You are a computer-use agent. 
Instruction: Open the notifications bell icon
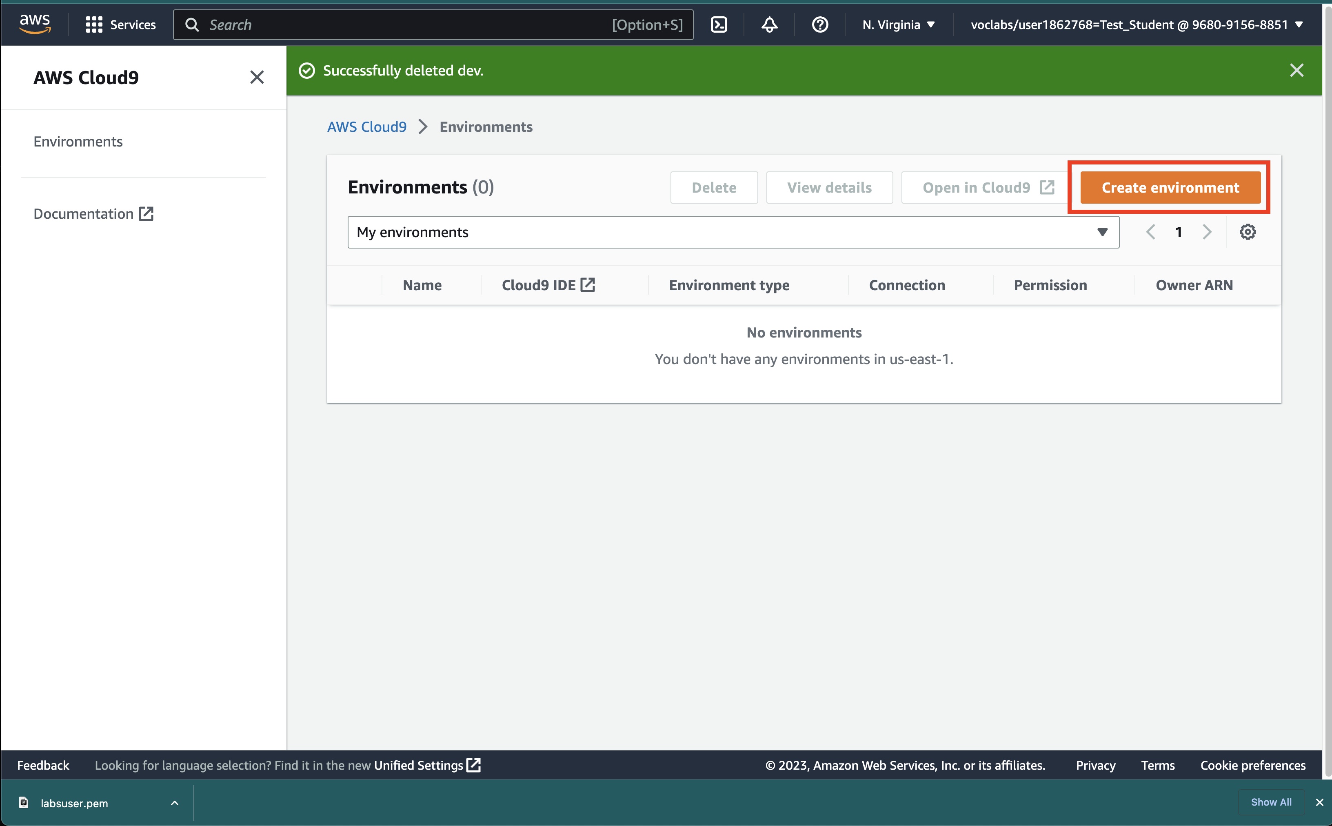[770, 24]
